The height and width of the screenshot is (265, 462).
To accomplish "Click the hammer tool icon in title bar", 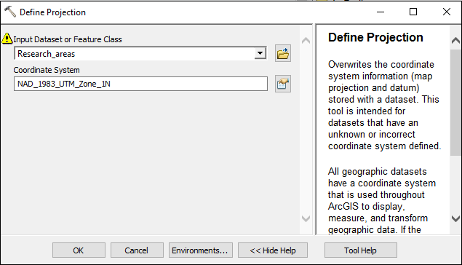I will pyautogui.click(x=10, y=12).
